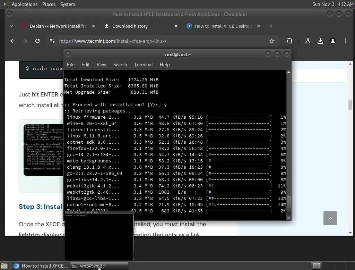Open terminal Search menu
This screenshot has width=355, height=270.
coord(120,65)
